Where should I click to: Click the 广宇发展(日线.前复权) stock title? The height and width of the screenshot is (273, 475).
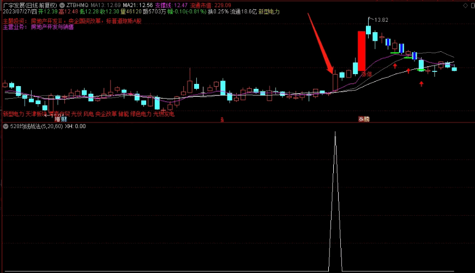coord(29,5)
